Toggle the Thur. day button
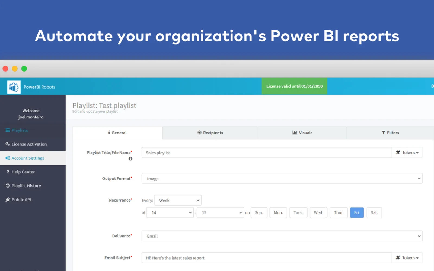Viewport: 434px width, 271px height. [339, 212]
